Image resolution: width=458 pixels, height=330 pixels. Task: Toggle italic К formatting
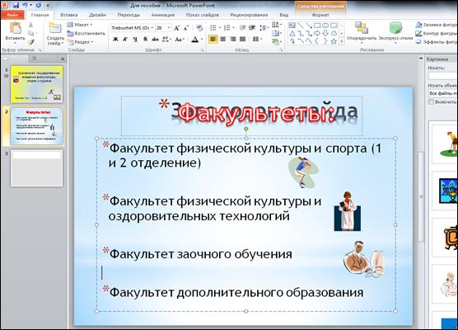[x=125, y=40]
